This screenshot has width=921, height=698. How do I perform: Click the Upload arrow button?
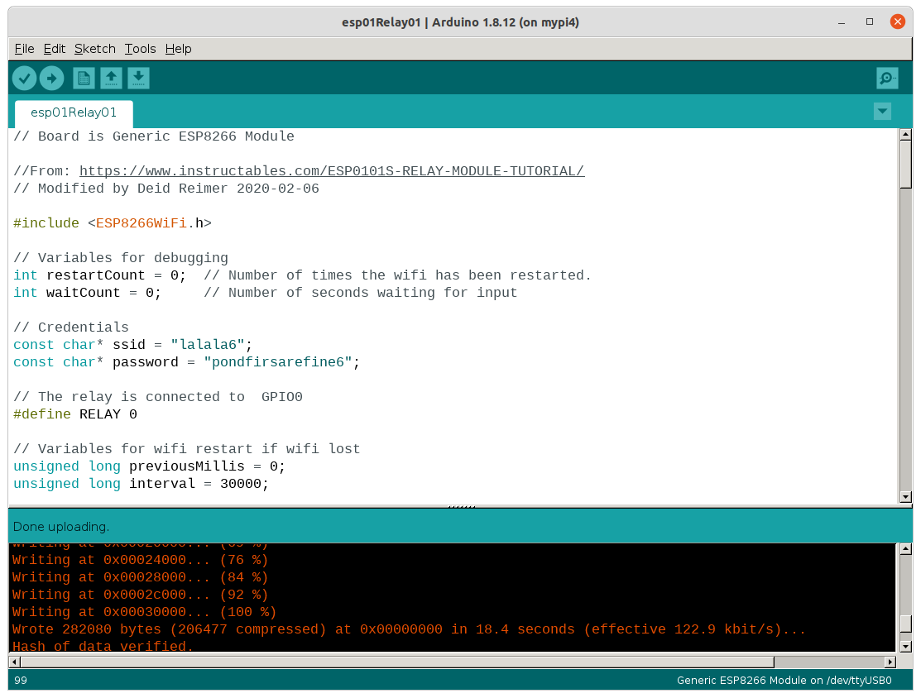pyautogui.click(x=51, y=78)
